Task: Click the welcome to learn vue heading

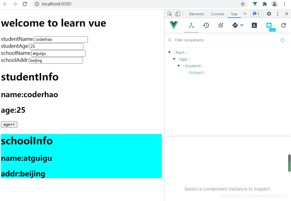Action: click(53, 23)
